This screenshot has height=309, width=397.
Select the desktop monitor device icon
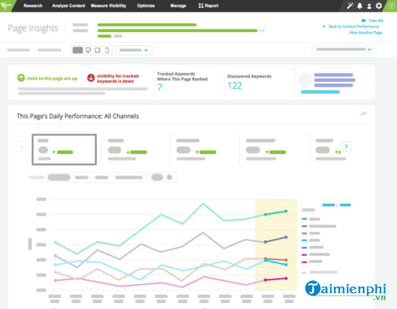(x=88, y=50)
